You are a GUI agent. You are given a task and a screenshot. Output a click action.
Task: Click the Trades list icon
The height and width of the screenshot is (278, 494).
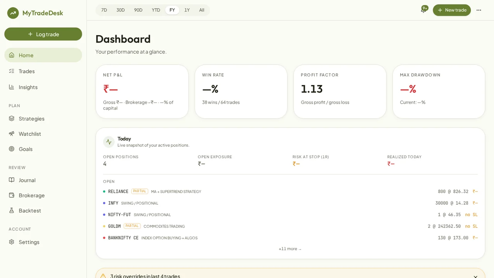click(x=12, y=71)
